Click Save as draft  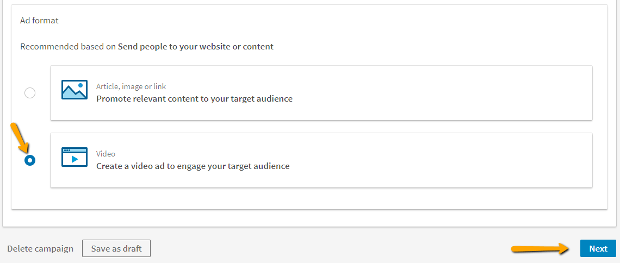(x=116, y=249)
